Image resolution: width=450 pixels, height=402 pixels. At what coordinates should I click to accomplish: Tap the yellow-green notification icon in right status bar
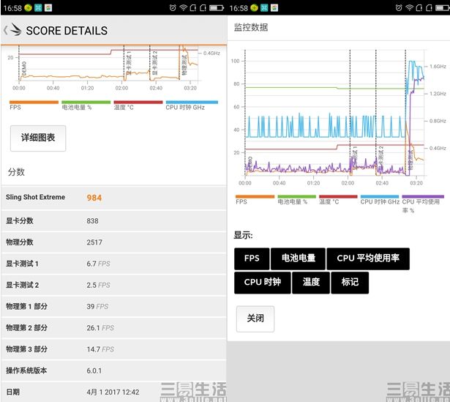pyautogui.click(x=255, y=8)
